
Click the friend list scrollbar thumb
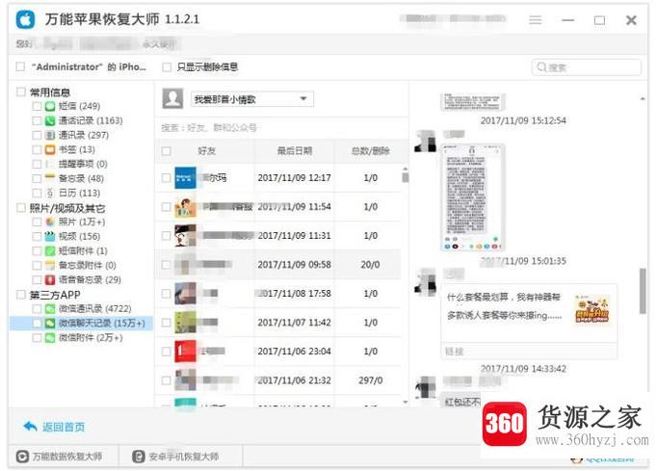pyautogui.click(x=406, y=177)
